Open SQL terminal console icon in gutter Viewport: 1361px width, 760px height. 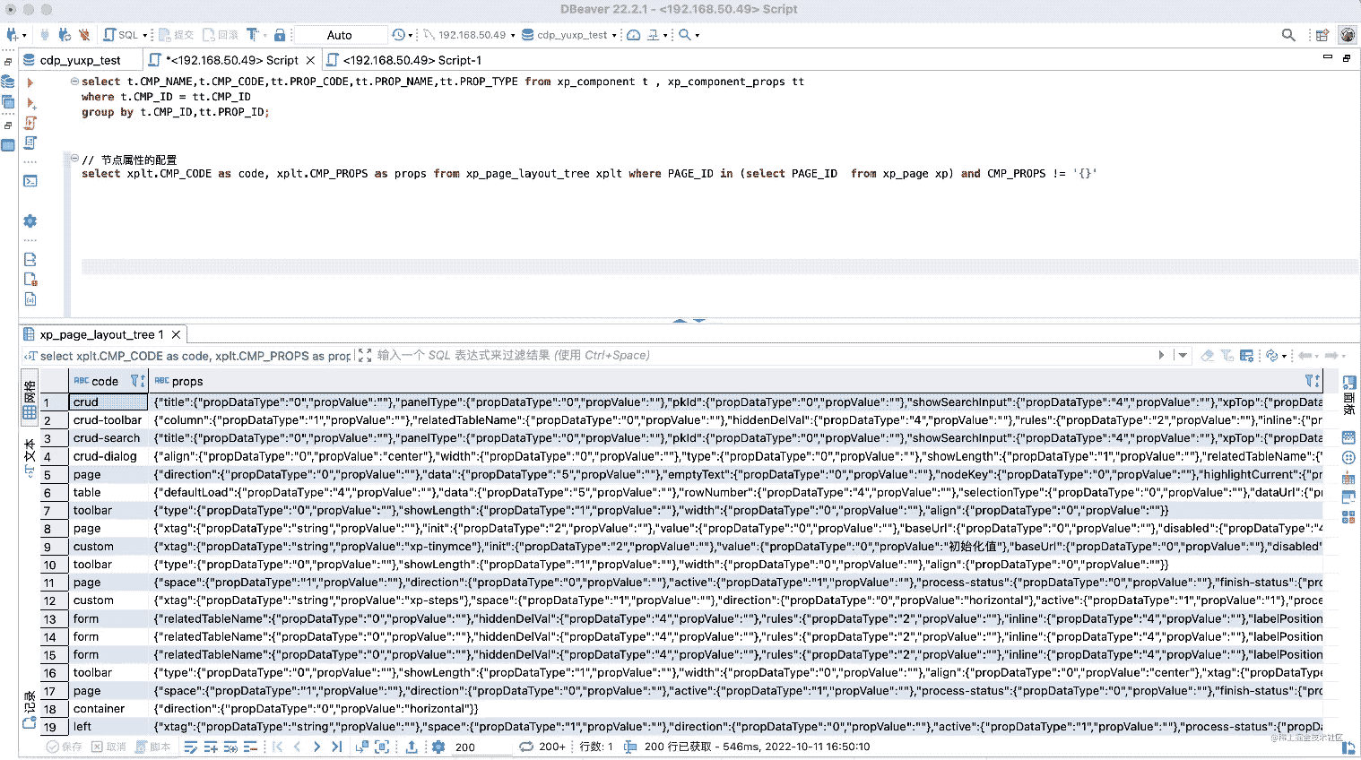[x=30, y=181]
